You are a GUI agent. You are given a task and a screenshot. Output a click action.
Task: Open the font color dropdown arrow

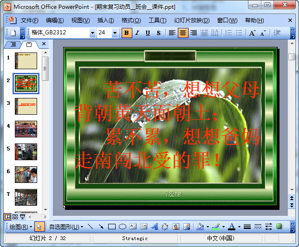coord(239,227)
